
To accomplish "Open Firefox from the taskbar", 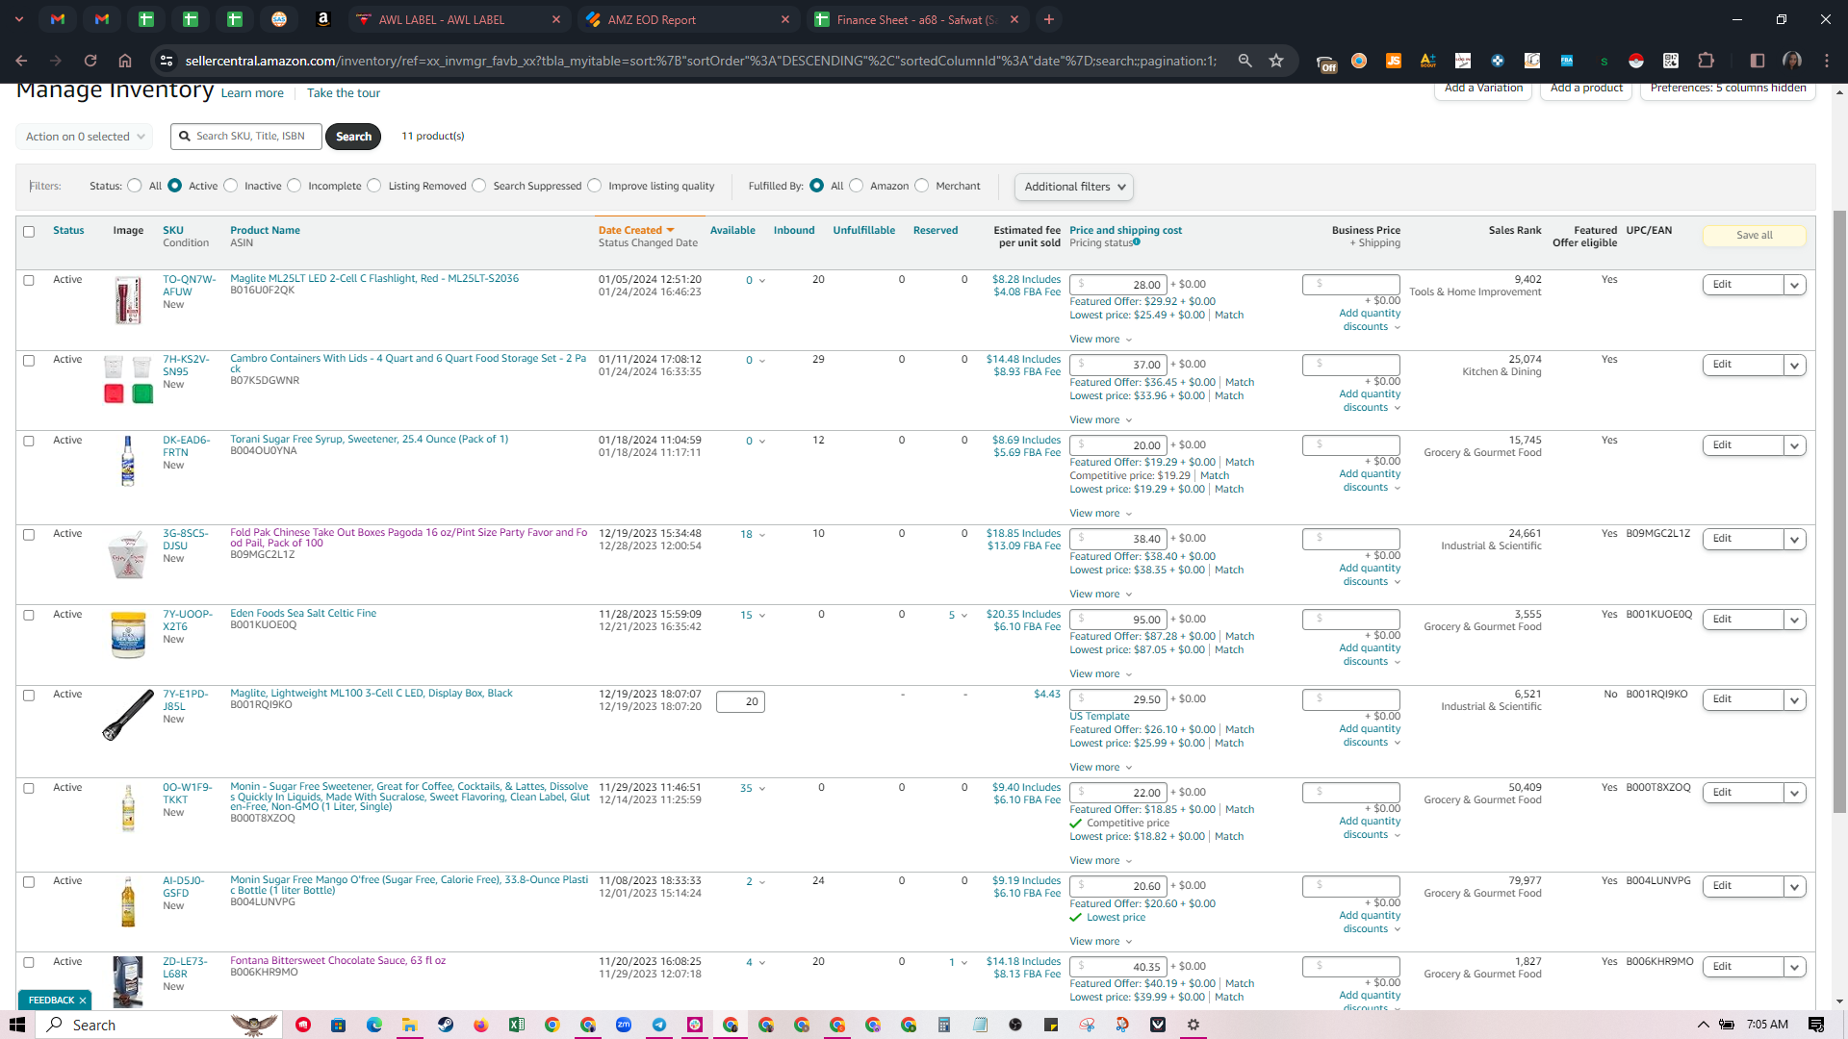I will pos(481,1025).
